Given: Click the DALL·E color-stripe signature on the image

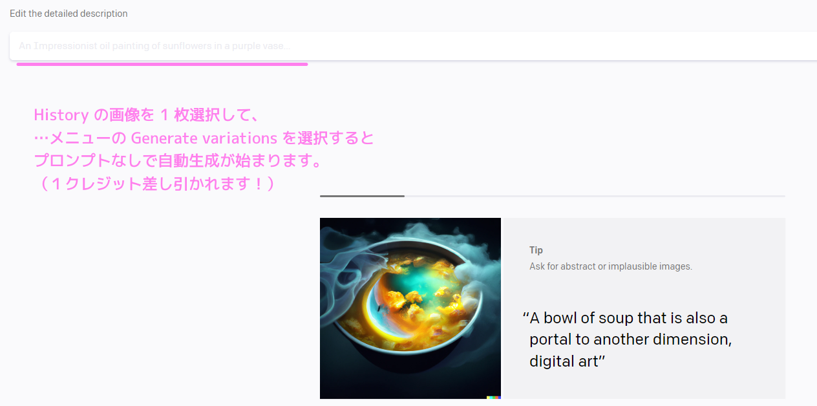Looking at the screenshot, I should [493, 397].
